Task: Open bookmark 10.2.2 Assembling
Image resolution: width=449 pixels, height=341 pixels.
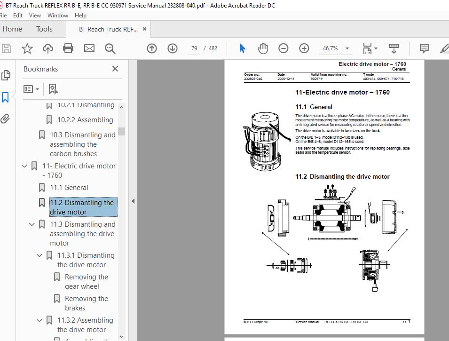Action: coord(85,120)
